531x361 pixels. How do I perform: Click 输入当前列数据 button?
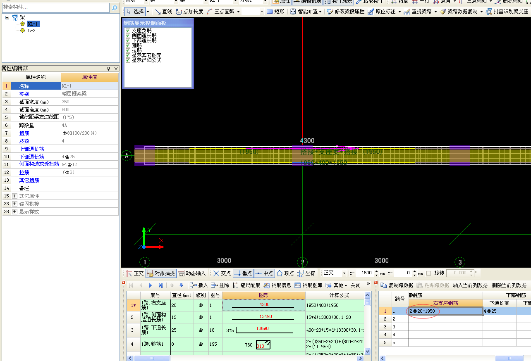(x=470, y=285)
